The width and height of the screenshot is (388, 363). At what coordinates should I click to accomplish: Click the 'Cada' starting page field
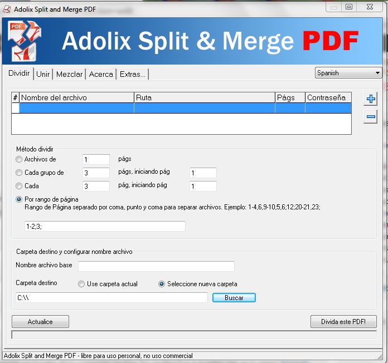(203, 186)
